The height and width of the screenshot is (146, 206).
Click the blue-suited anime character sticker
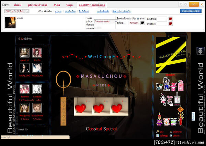pyautogui.click(x=166, y=84)
